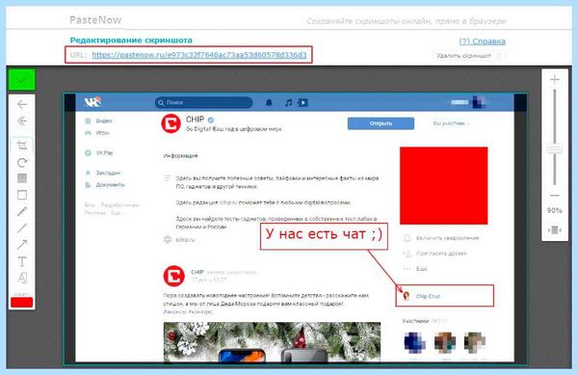Select the filled rectangle tool
The image size is (578, 375).
coord(22,178)
